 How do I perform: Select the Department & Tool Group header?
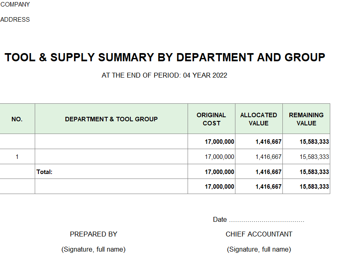tap(111, 119)
